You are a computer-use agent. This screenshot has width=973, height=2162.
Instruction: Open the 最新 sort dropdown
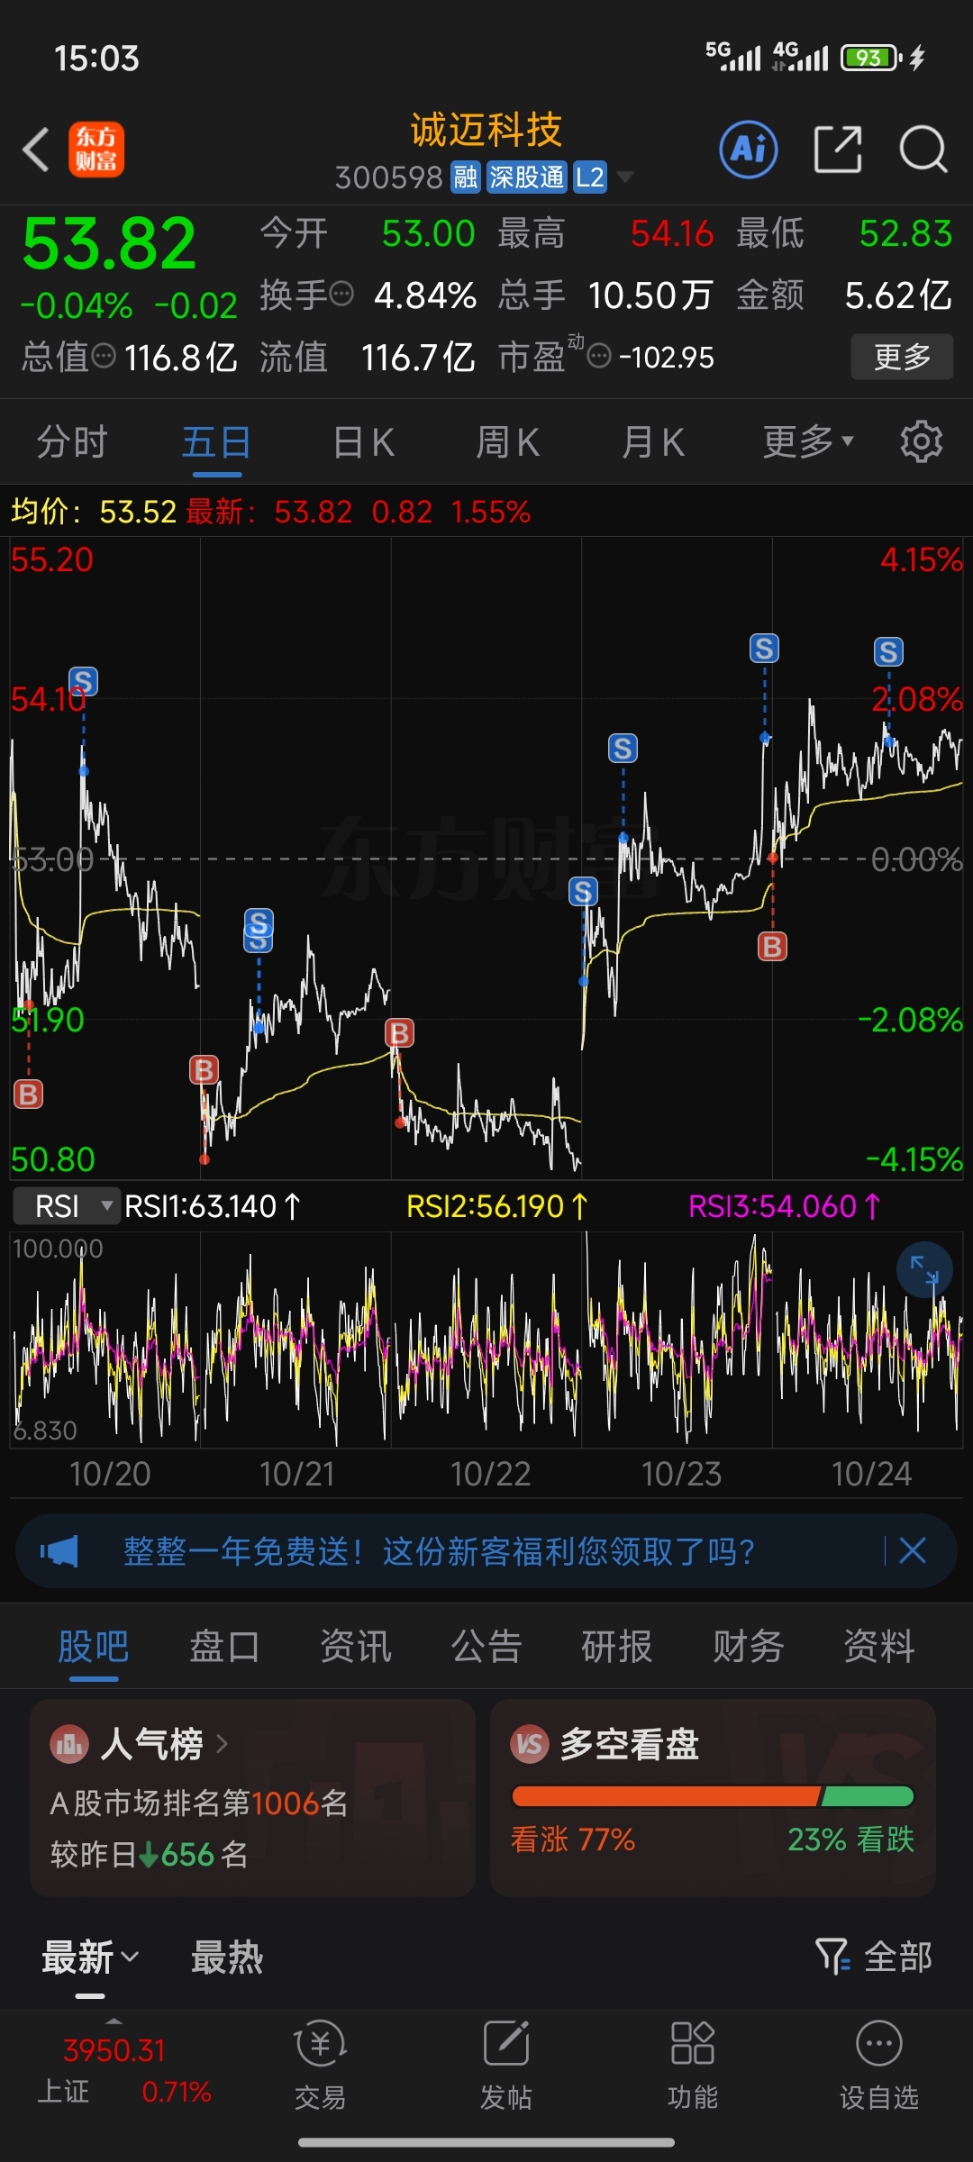[x=90, y=1957]
